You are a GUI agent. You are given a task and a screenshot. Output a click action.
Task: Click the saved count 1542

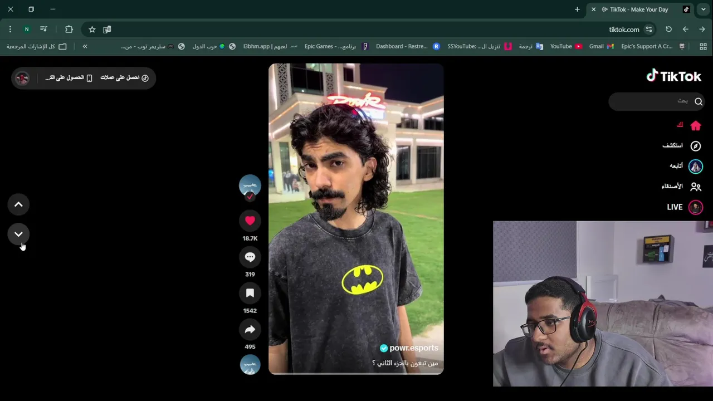coord(250,311)
